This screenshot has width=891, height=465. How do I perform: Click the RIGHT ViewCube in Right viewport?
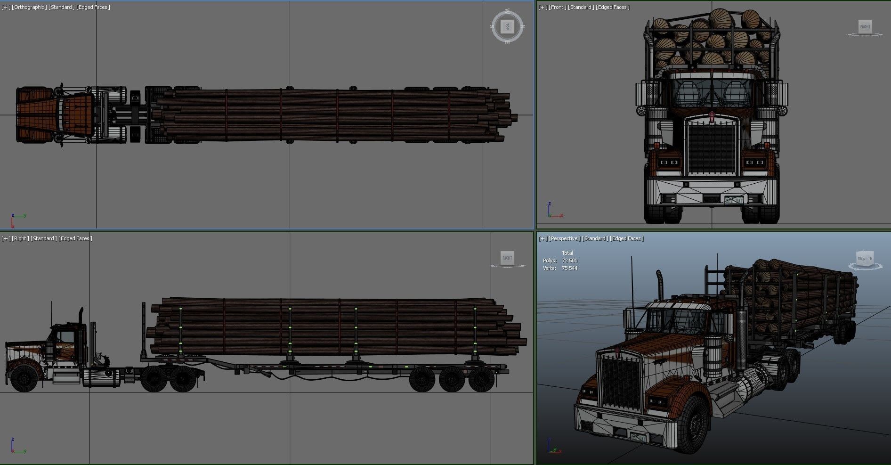click(x=507, y=258)
